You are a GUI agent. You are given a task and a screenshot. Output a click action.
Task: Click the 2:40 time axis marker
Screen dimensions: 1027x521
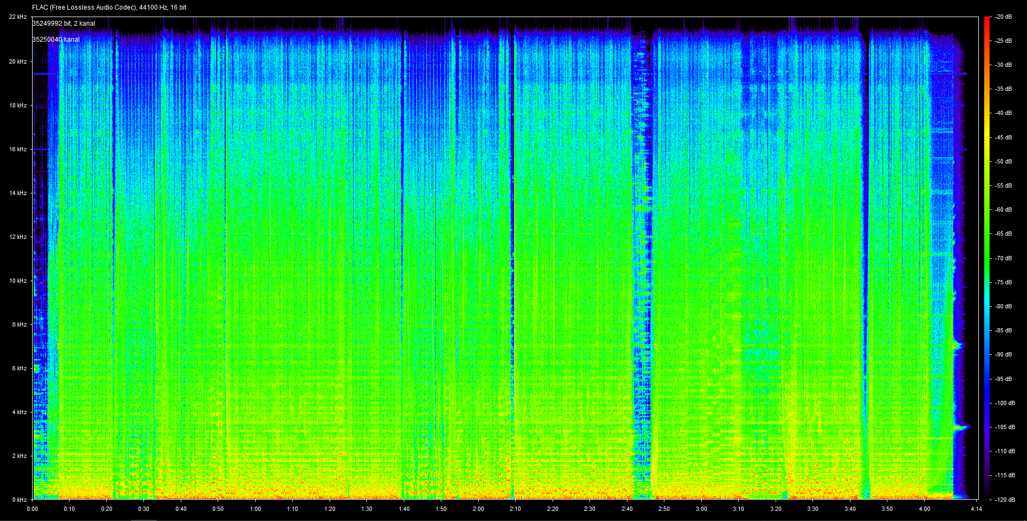[627, 509]
